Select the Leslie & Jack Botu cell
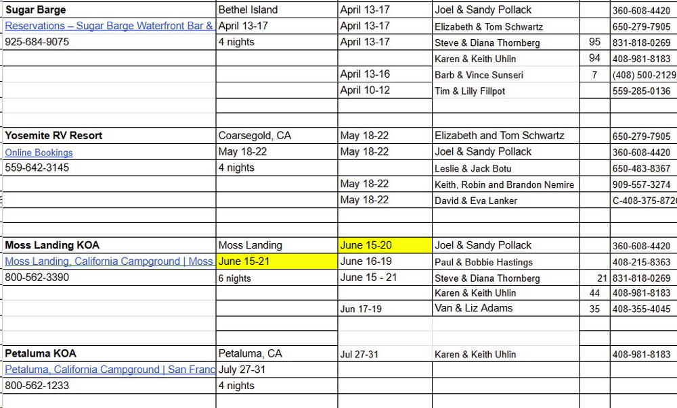This screenshot has height=408, width=677. coord(473,168)
